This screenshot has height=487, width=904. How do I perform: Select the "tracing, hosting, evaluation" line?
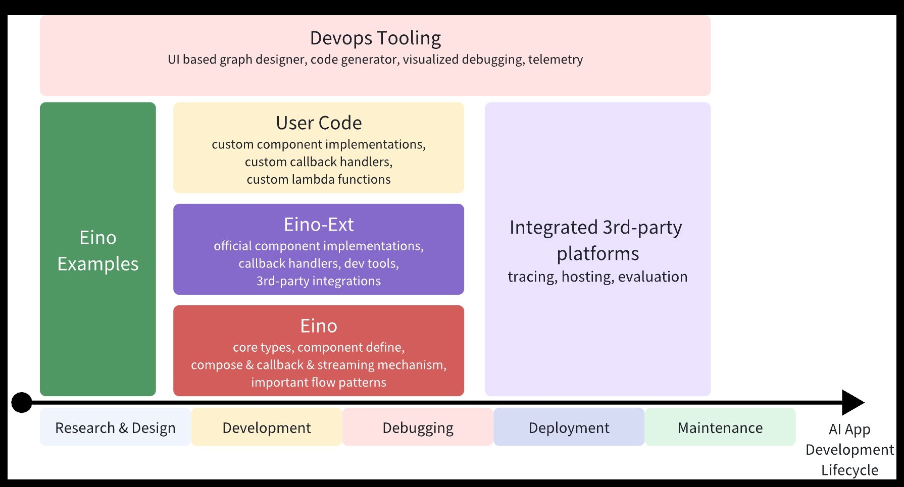(x=597, y=277)
